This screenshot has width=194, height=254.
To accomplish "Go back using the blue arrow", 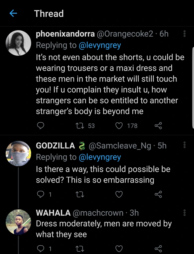I will pos(13,13).
